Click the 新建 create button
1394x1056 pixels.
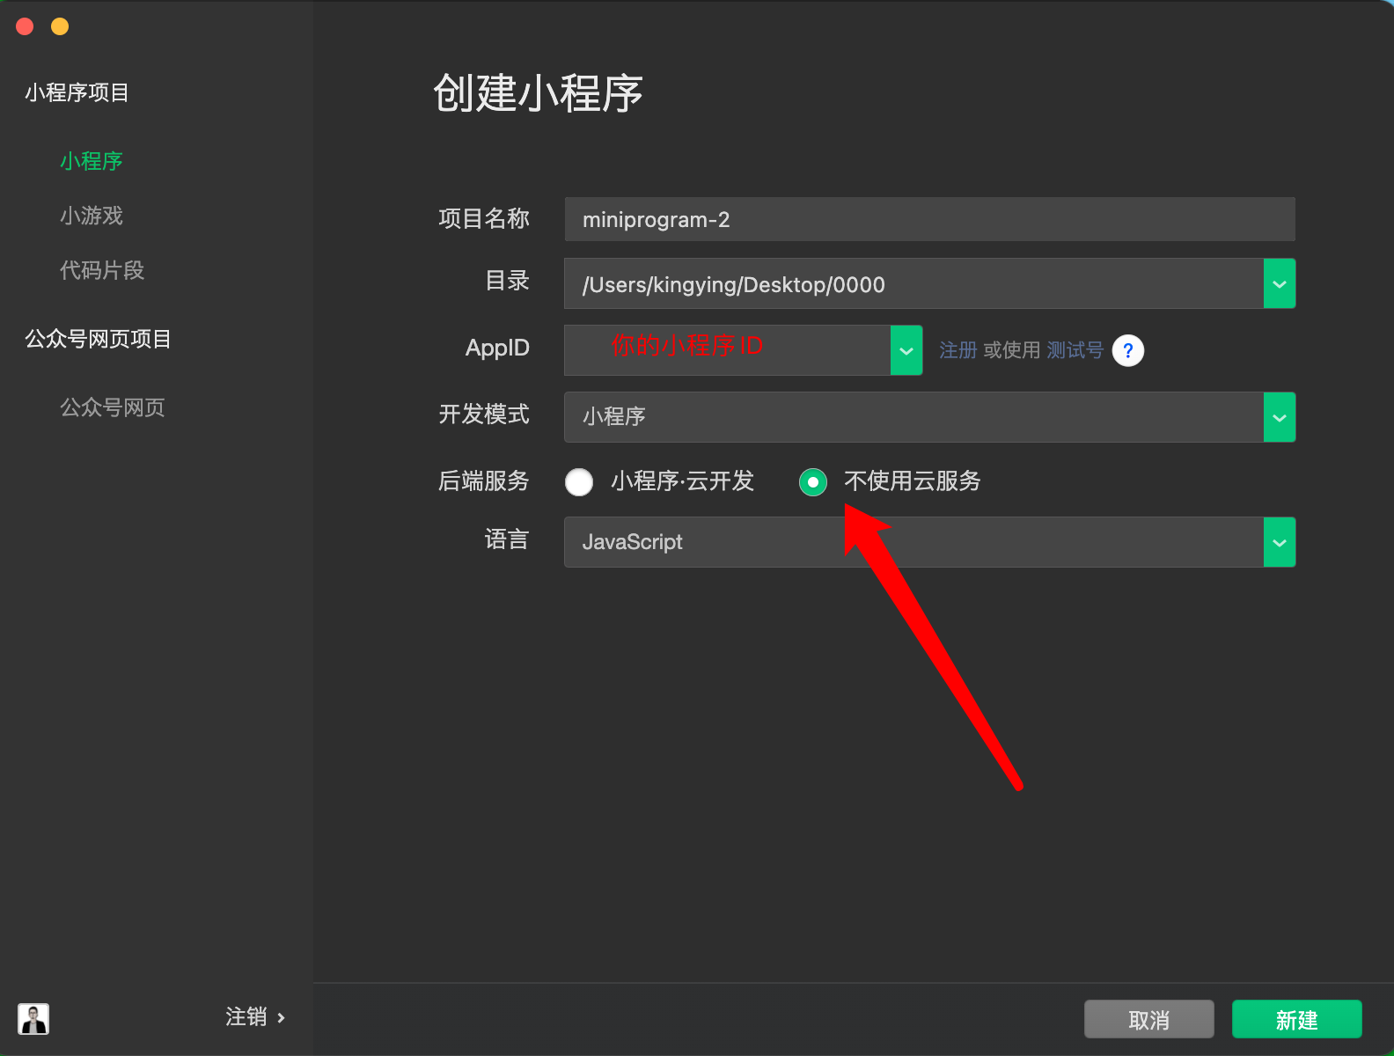coord(1297,1019)
